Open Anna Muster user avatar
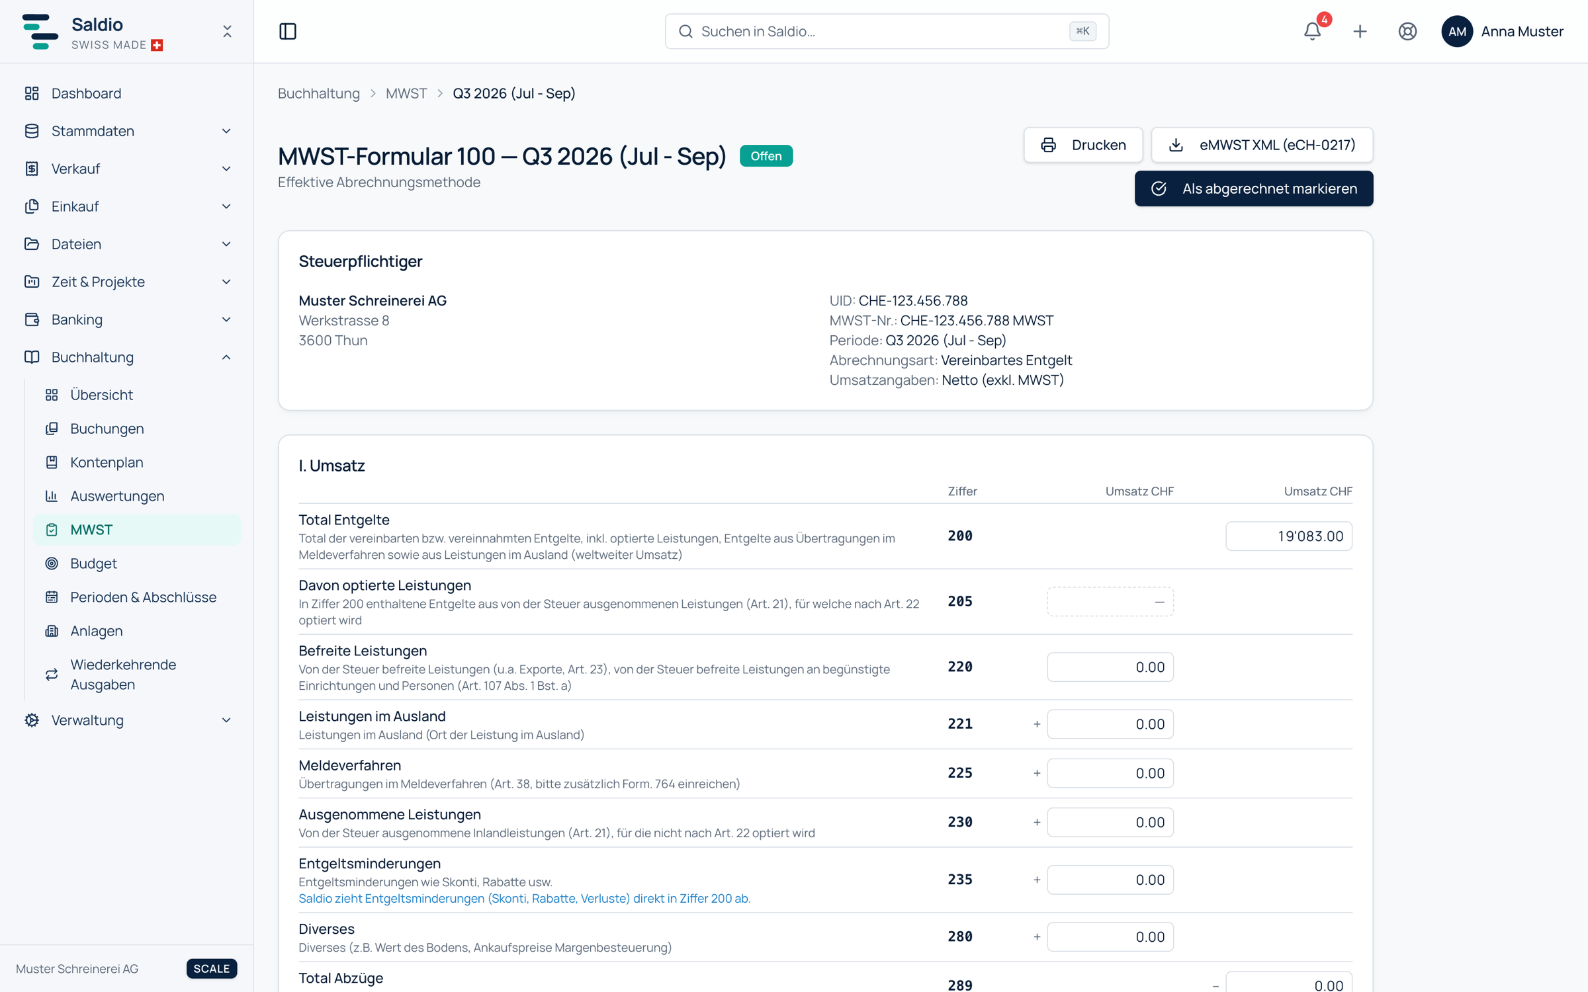 (x=1457, y=31)
